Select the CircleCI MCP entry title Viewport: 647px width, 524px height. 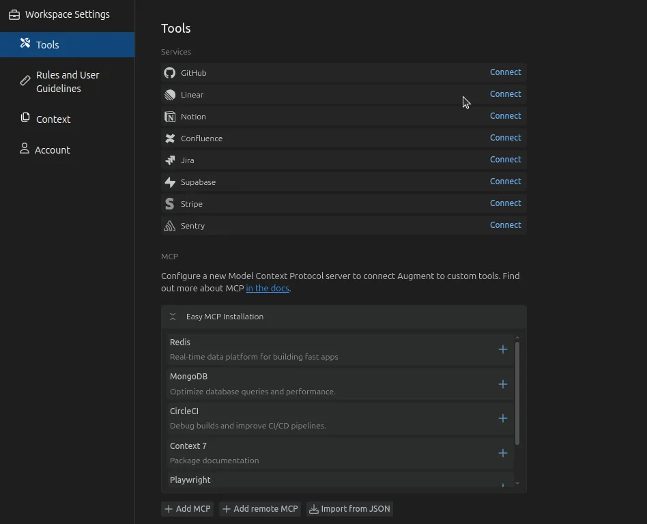[x=184, y=411]
